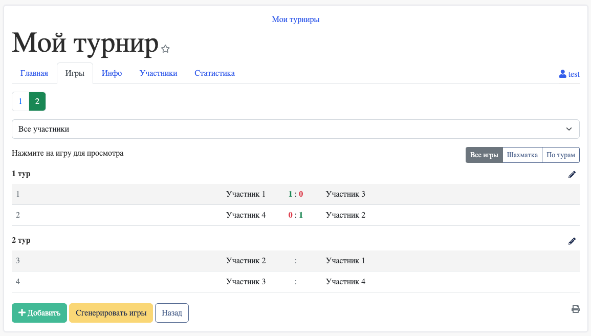
Task: Switch to the Статистика tab
Action: click(x=214, y=73)
